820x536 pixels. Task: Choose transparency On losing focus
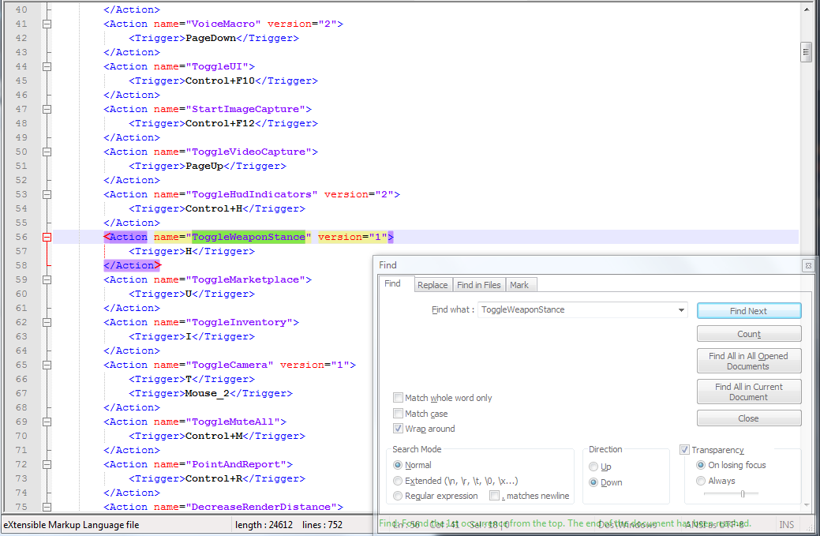click(701, 465)
